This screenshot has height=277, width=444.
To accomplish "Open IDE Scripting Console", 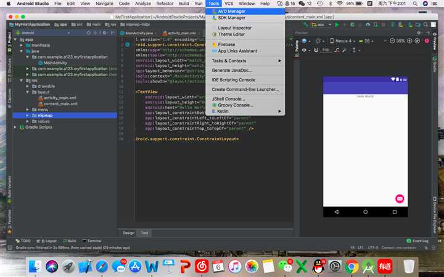I will pos(245,80).
